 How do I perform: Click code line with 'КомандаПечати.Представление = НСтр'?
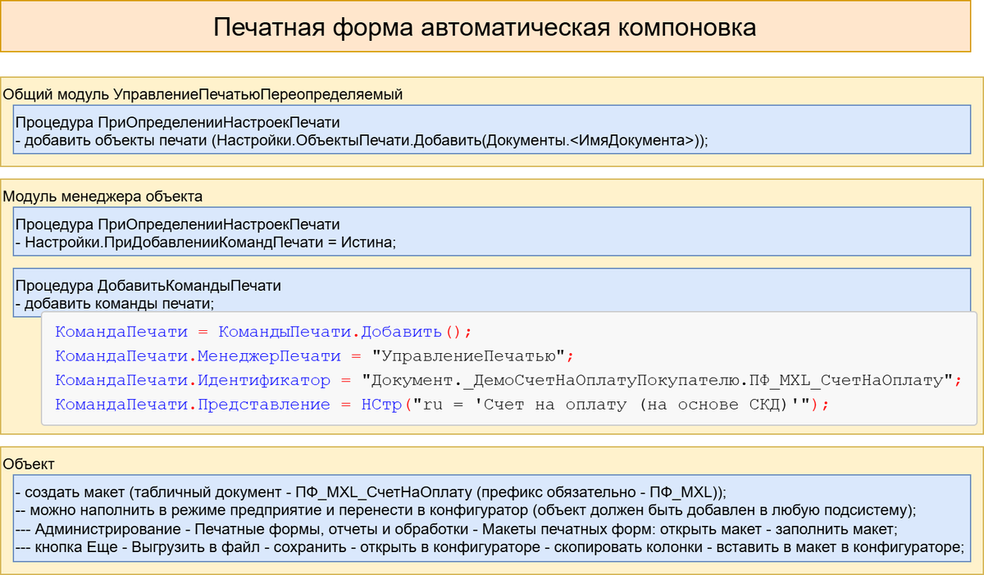pos(443,405)
